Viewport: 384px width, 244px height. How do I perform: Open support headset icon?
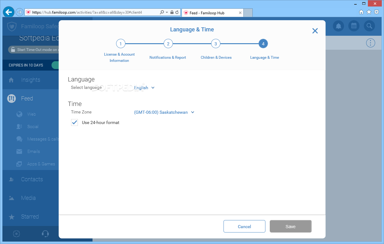[x=45, y=234]
